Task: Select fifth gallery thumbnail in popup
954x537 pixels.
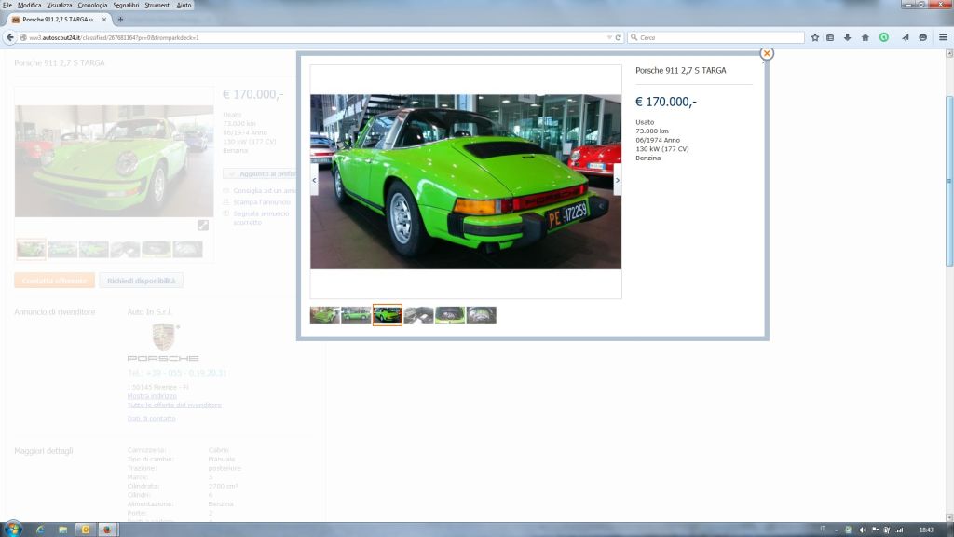Action: pos(450,315)
